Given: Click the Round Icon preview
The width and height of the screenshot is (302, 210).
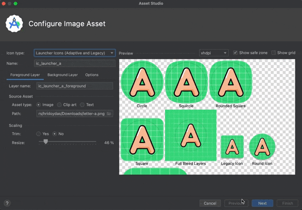Looking at the screenshot, I should (262, 146).
